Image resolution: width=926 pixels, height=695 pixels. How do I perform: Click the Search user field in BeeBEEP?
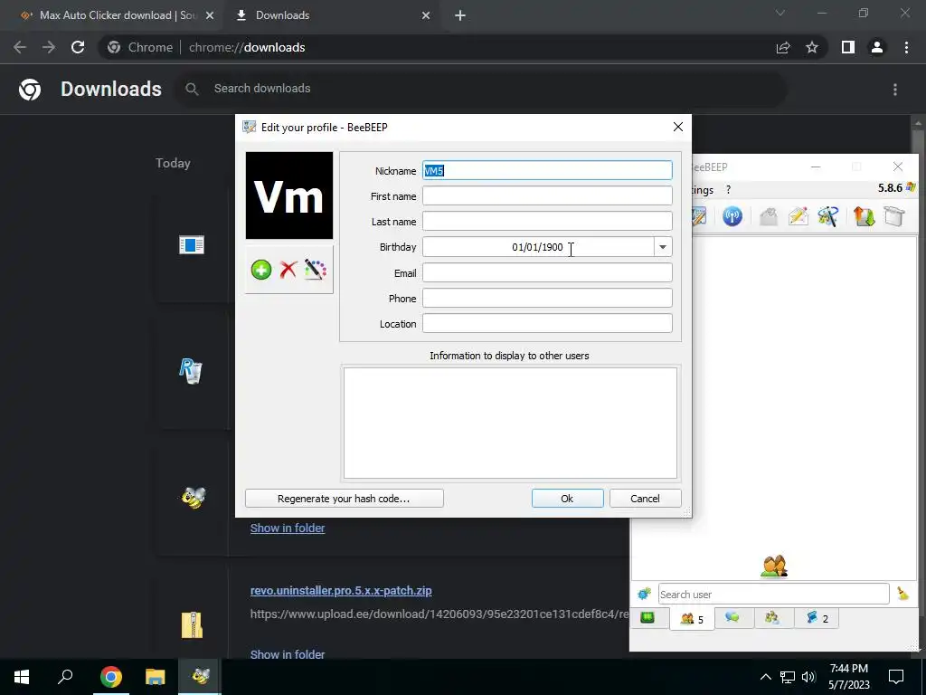pos(774,594)
